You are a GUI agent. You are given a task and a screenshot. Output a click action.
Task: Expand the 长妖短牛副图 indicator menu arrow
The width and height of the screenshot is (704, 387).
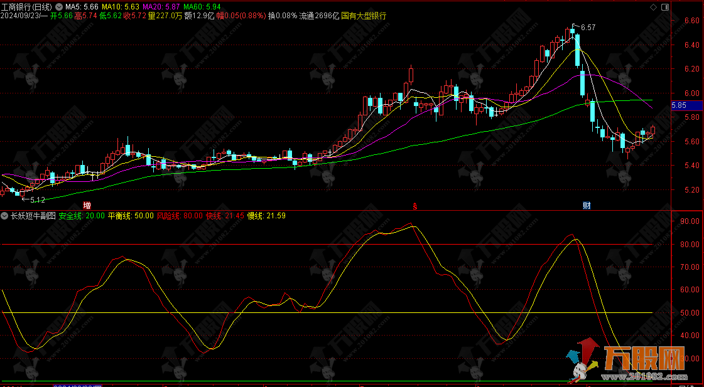tap(6, 216)
